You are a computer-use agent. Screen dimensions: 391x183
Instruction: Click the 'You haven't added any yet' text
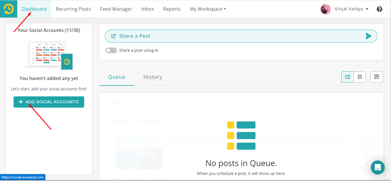coord(49,78)
